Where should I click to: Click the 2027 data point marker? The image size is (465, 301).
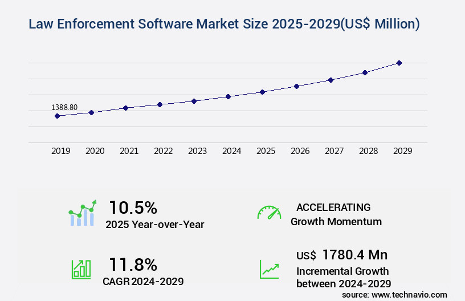pos(331,80)
